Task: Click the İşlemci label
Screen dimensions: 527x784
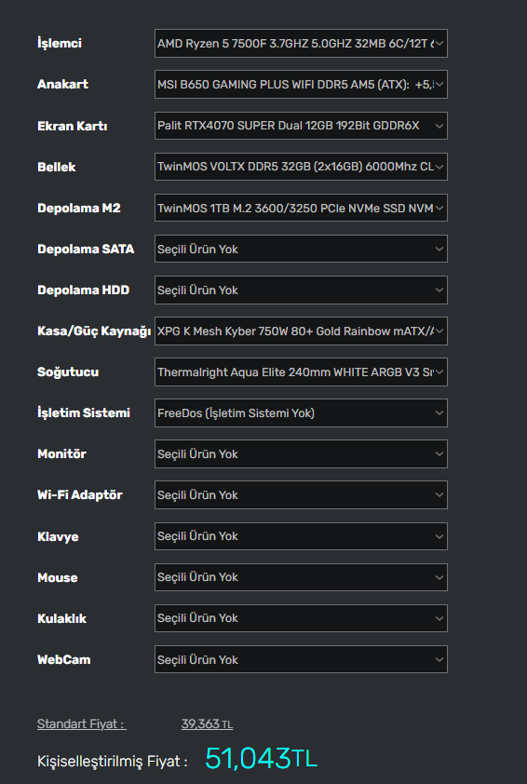Action: click(x=60, y=43)
